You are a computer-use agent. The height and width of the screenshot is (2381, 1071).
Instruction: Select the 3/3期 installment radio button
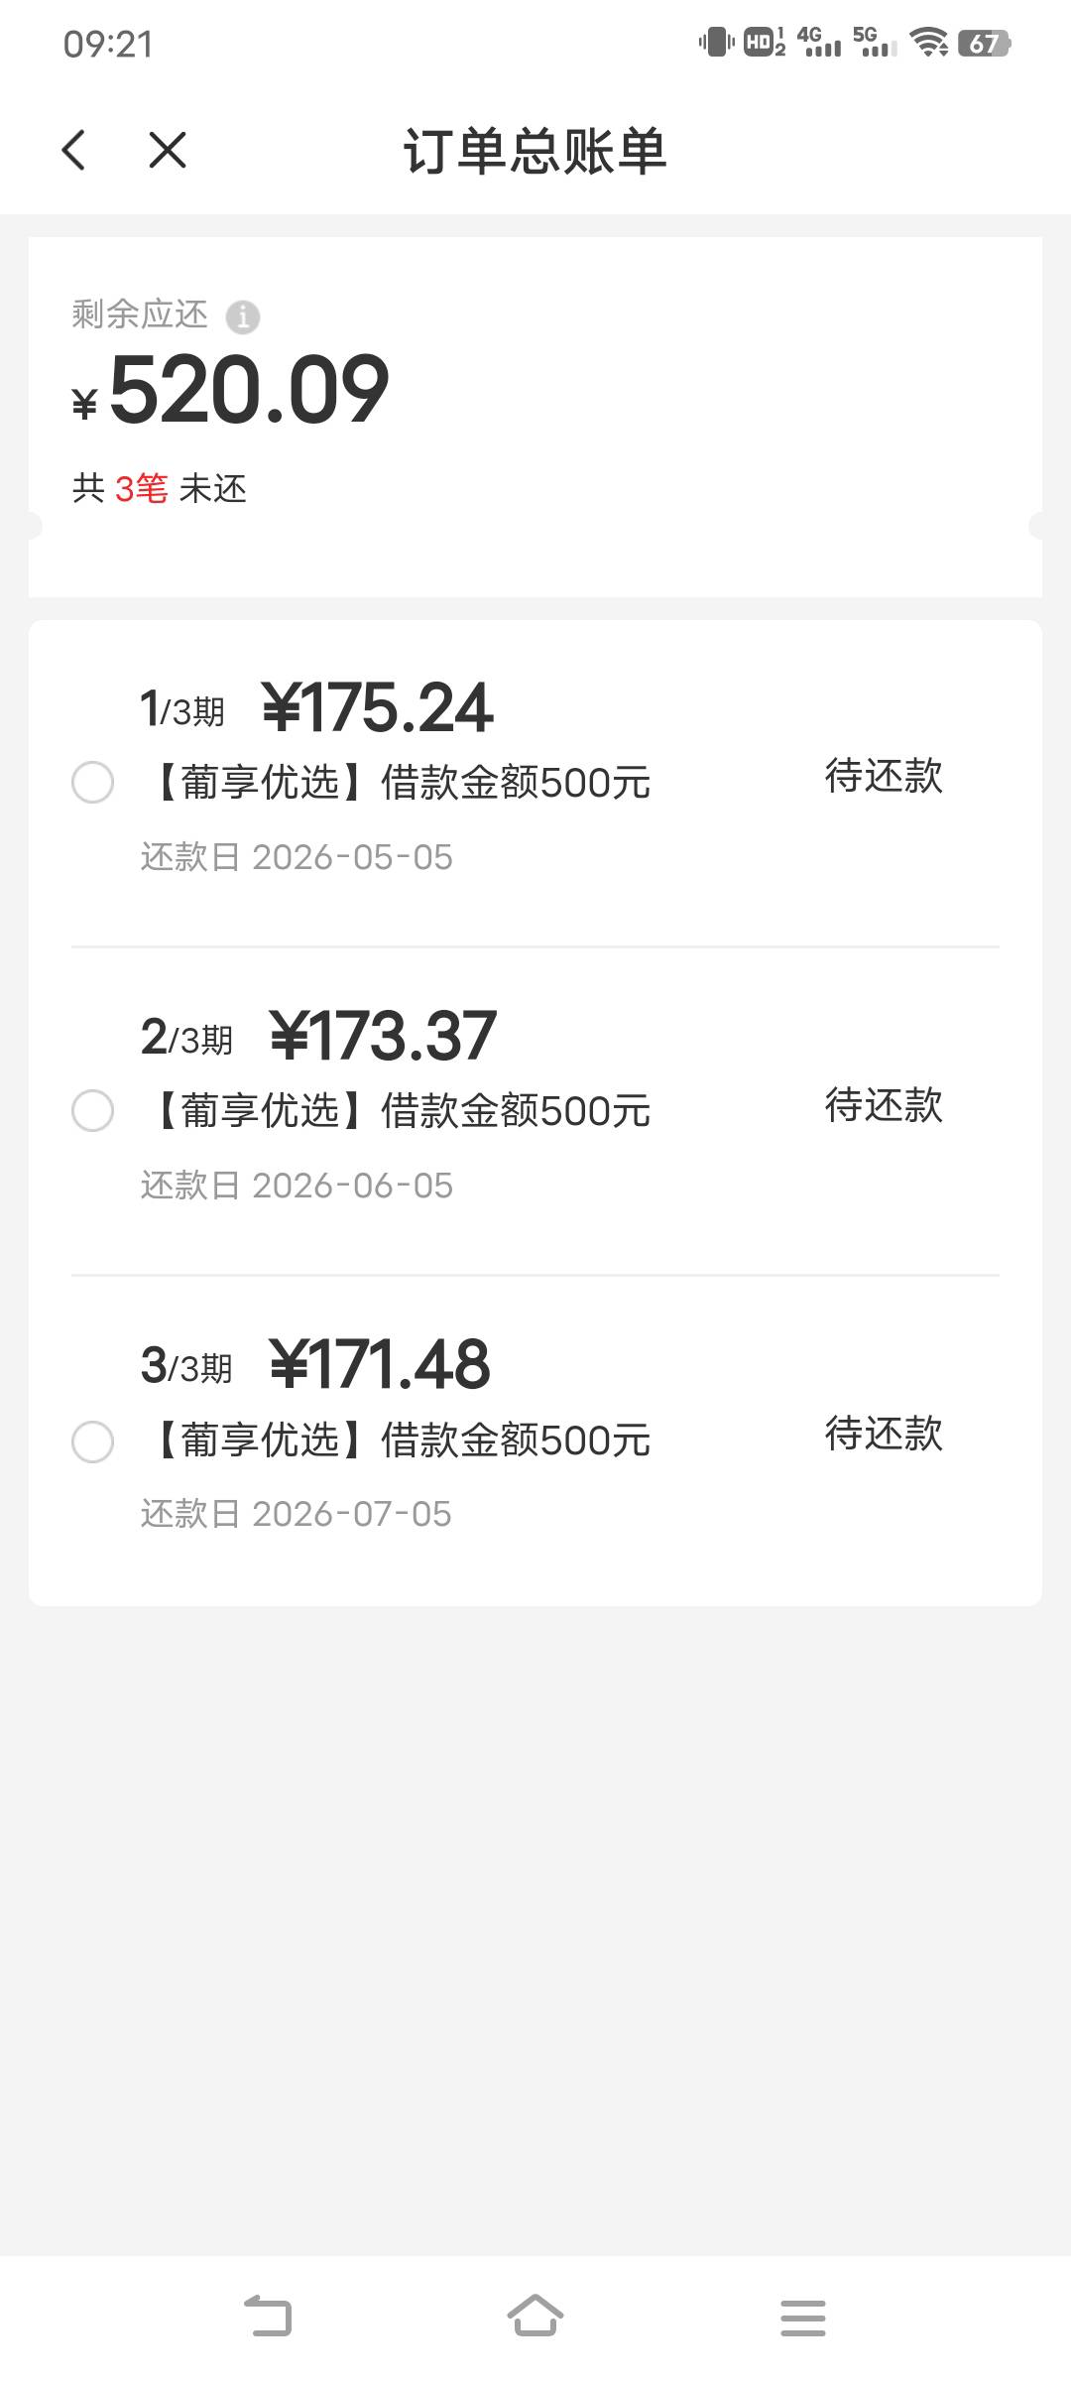[93, 1441]
